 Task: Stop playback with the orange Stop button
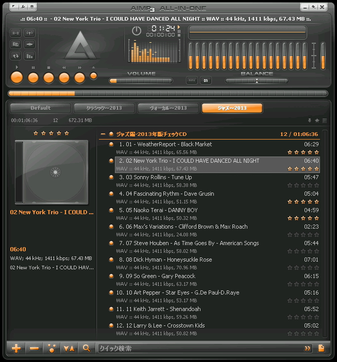click(49, 78)
